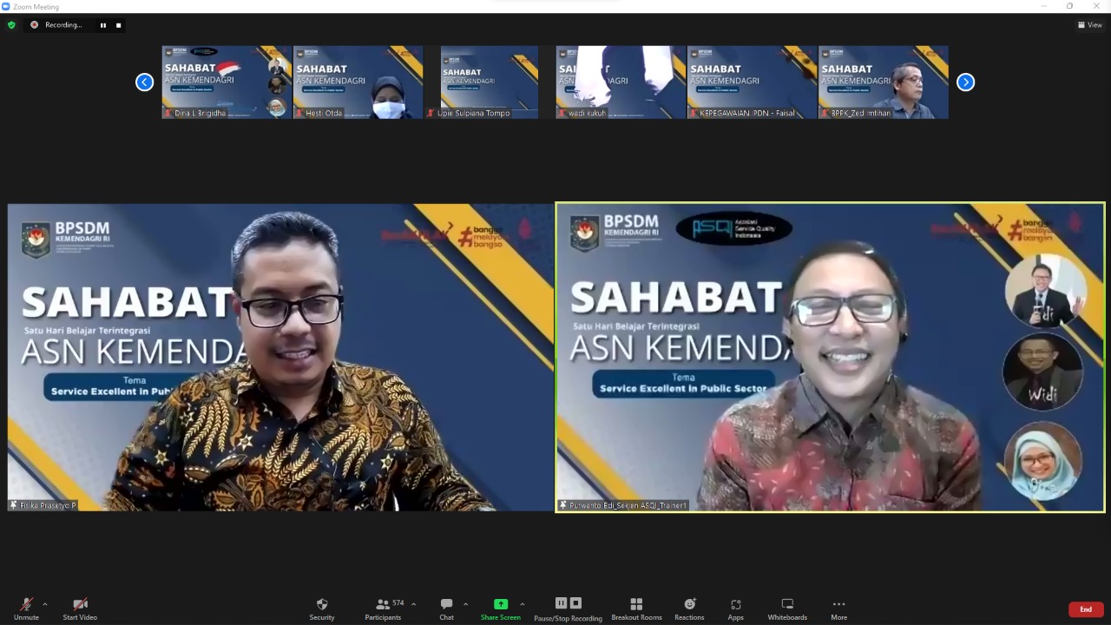Click the red End button
This screenshot has height=625, width=1111.
(x=1086, y=609)
